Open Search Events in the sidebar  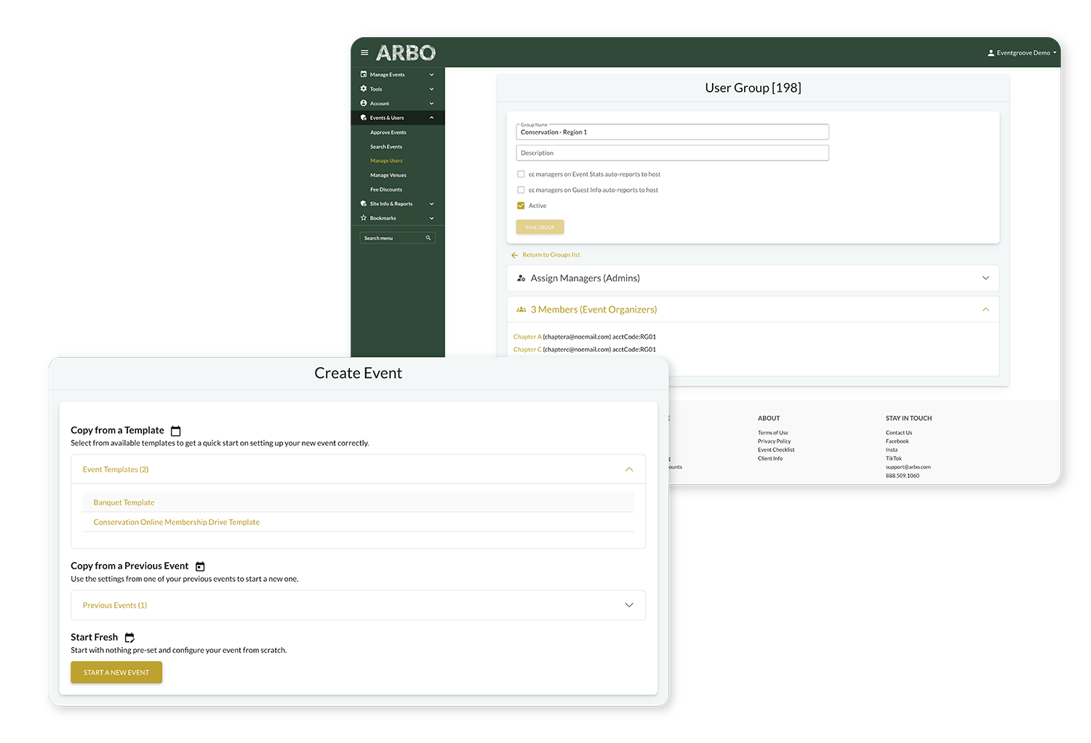386,147
